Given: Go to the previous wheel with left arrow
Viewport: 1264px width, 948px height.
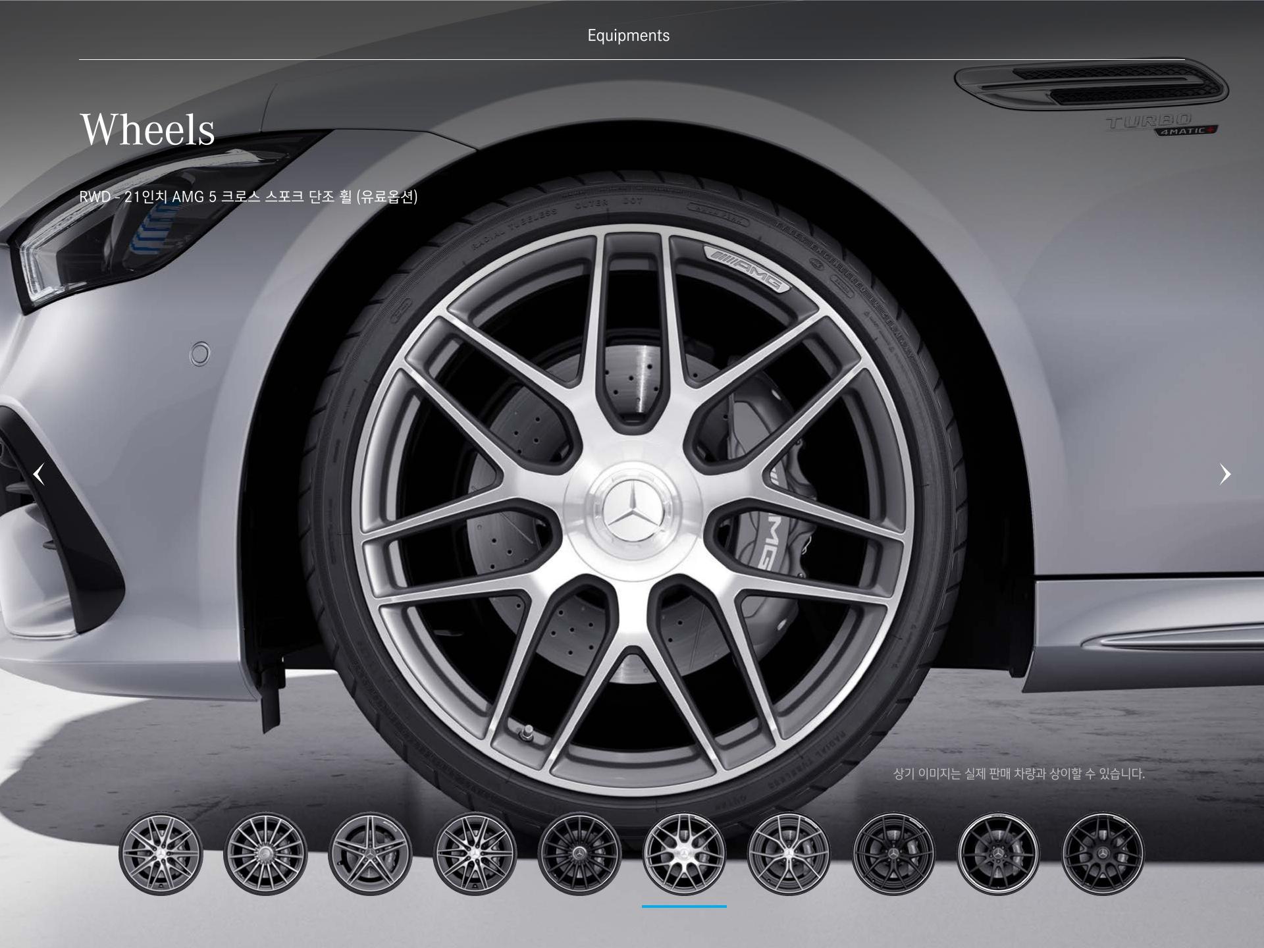Looking at the screenshot, I should tap(39, 474).
